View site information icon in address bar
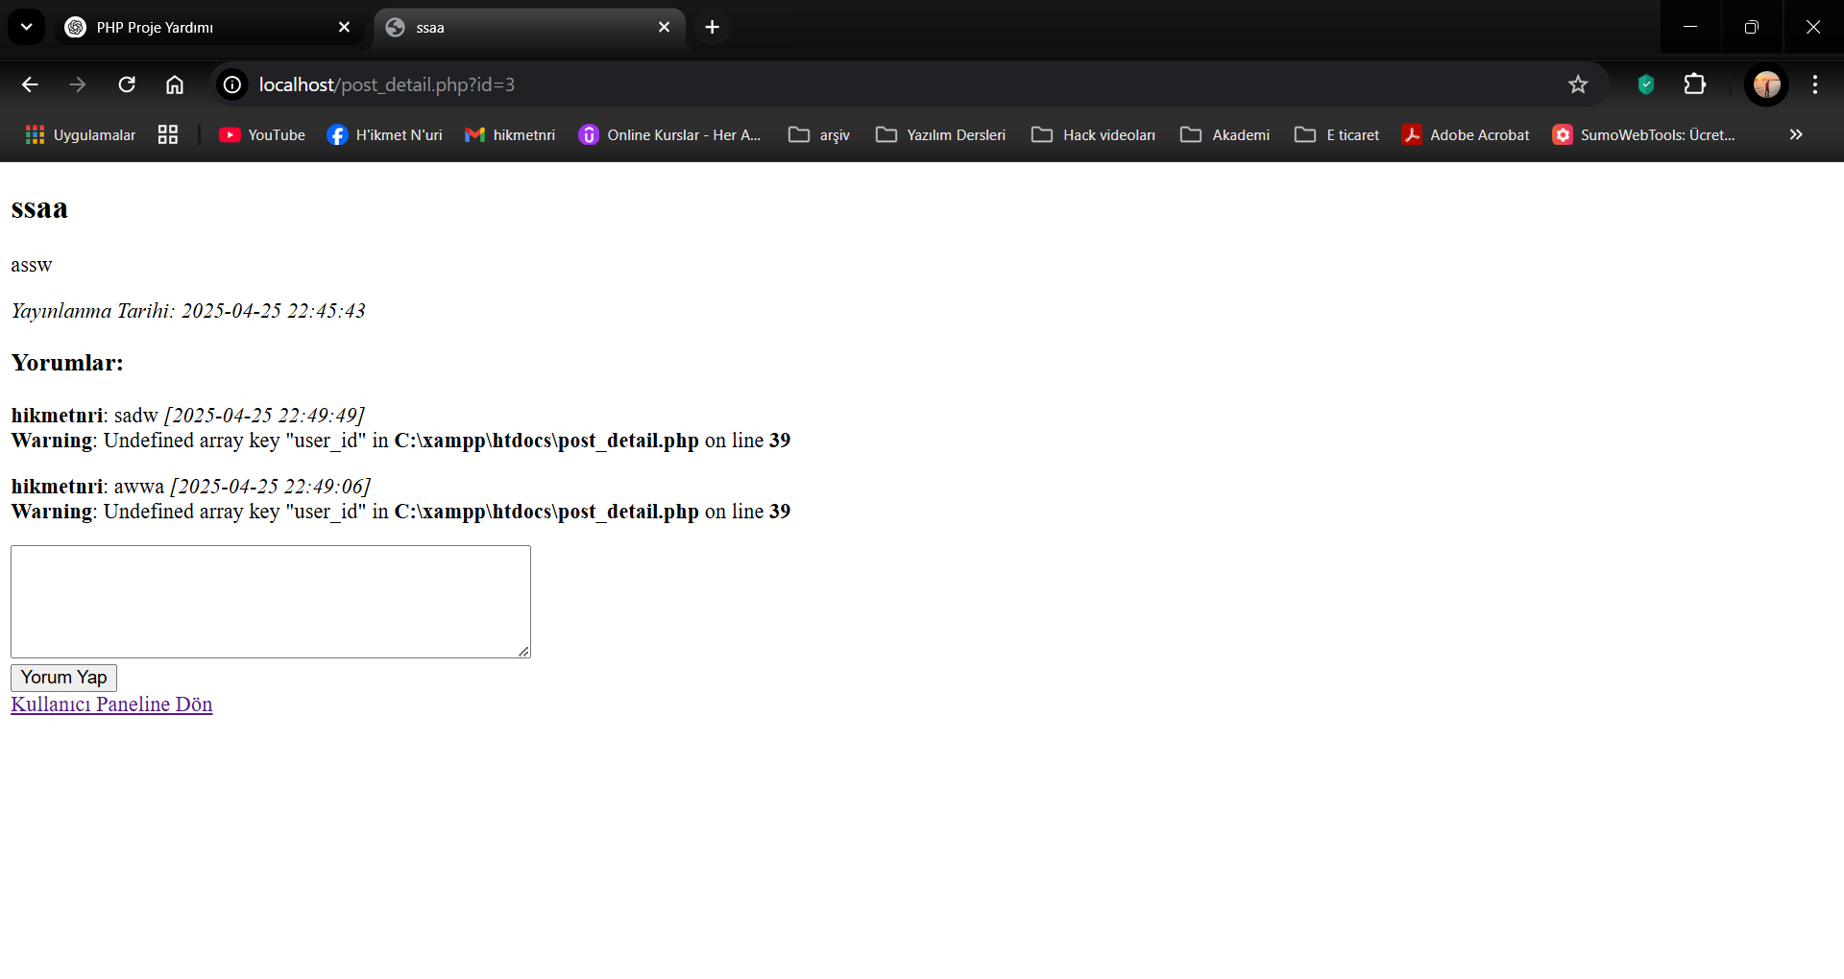This screenshot has height=979, width=1844. pyautogui.click(x=232, y=84)
